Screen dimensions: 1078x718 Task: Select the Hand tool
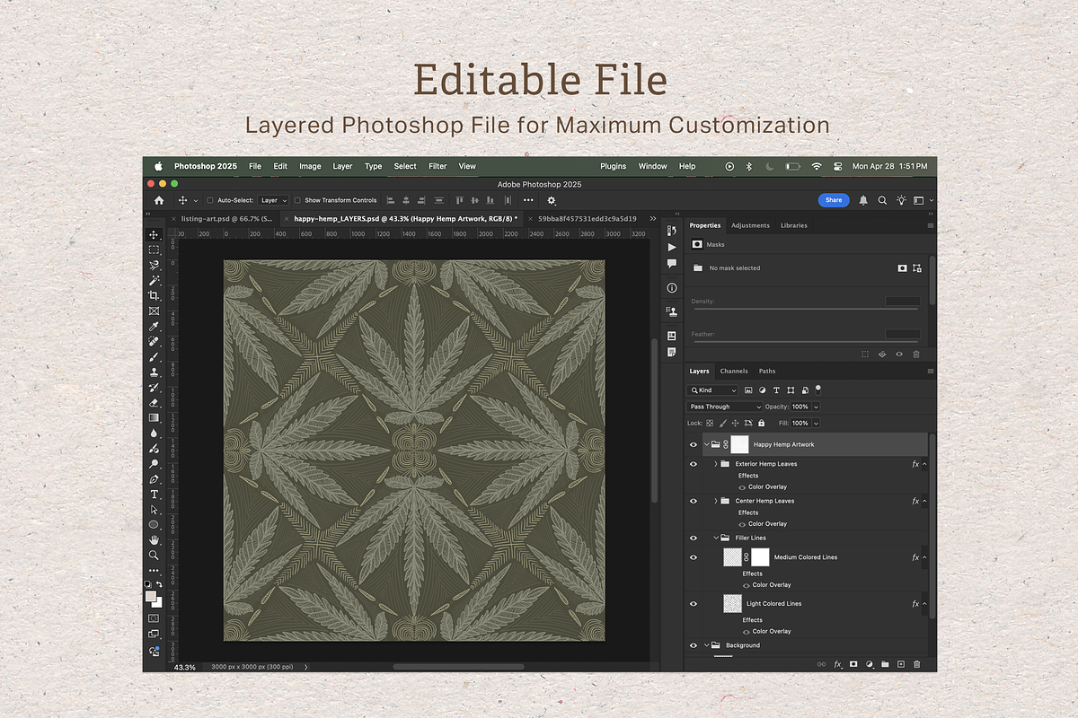coord(154,539)
